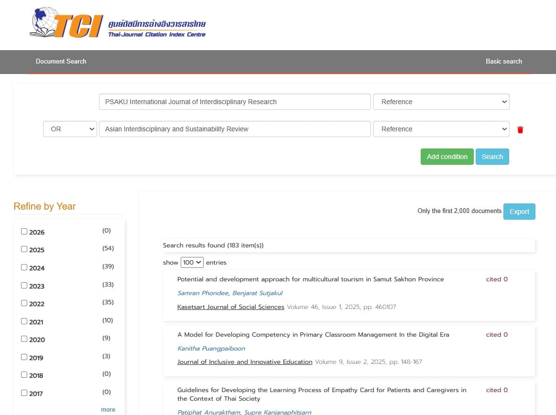Click the PSAKU International Journal search field
This screenshot has width=556, height=415.
click(x=235, y=102)
